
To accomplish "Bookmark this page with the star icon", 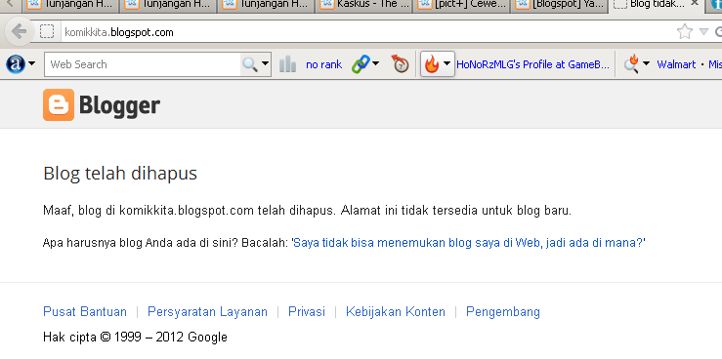I will pyautogui.click(x=685, y=32).
